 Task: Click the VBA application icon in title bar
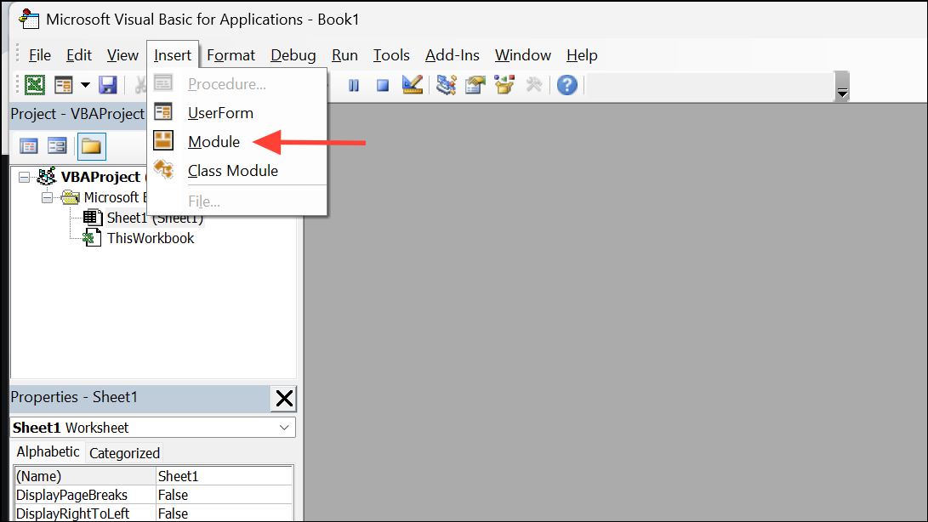point(28,19)
